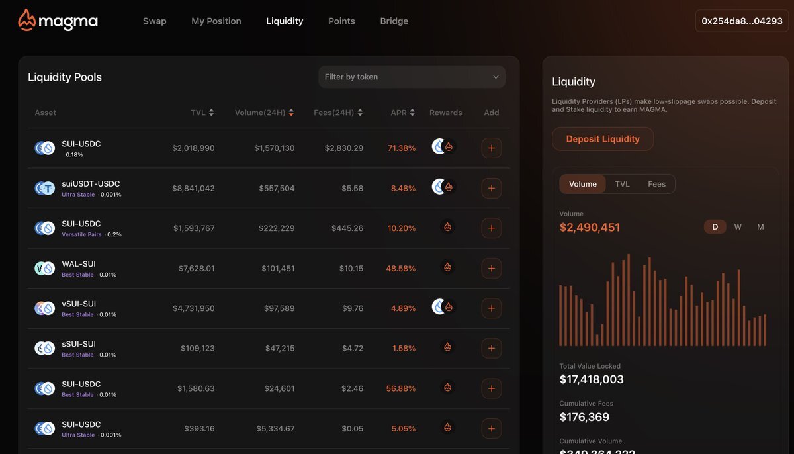This screenshot has height=454, width=794.
Task: Click the pool name WAL-SUI
Action: pyautogui.click(x=78, y=264)
